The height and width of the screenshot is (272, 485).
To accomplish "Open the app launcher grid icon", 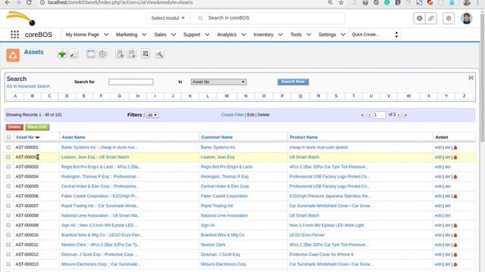I will point(14,34).
